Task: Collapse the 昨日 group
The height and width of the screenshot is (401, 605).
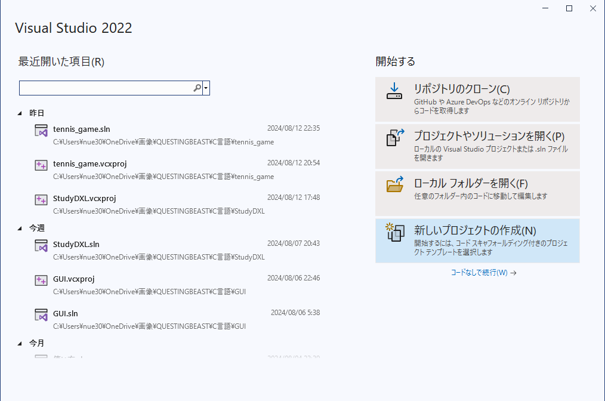Action: click(x=20, y=113)
